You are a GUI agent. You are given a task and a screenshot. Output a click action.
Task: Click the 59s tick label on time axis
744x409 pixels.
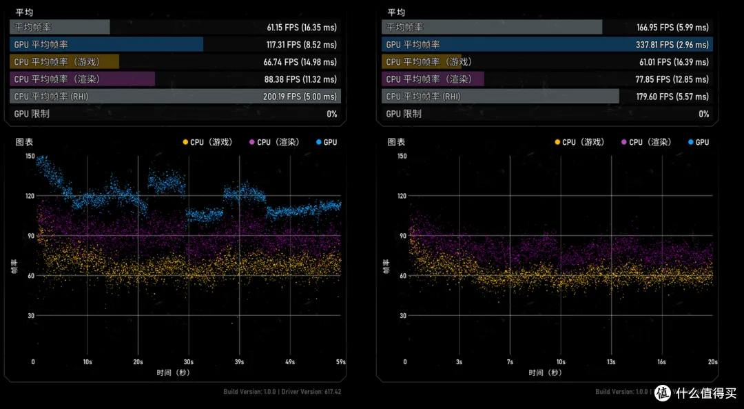(341, 362)
